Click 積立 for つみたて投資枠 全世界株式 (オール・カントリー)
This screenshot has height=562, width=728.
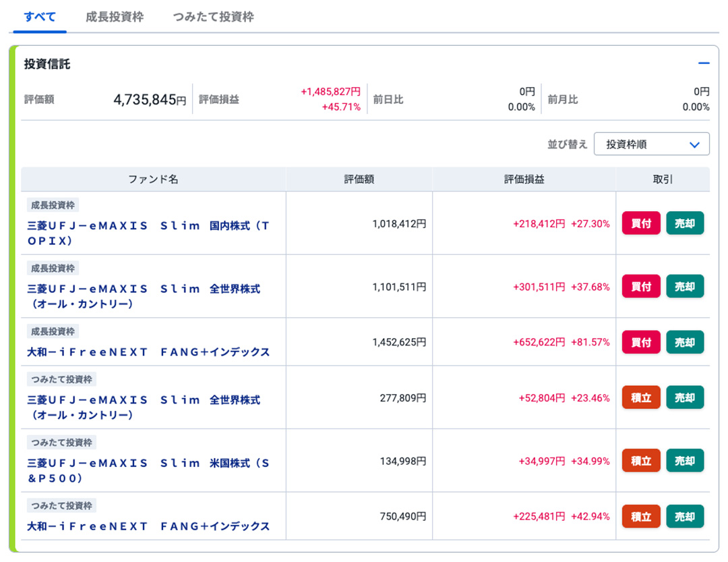pyautogui.click(x=641, y=397)
